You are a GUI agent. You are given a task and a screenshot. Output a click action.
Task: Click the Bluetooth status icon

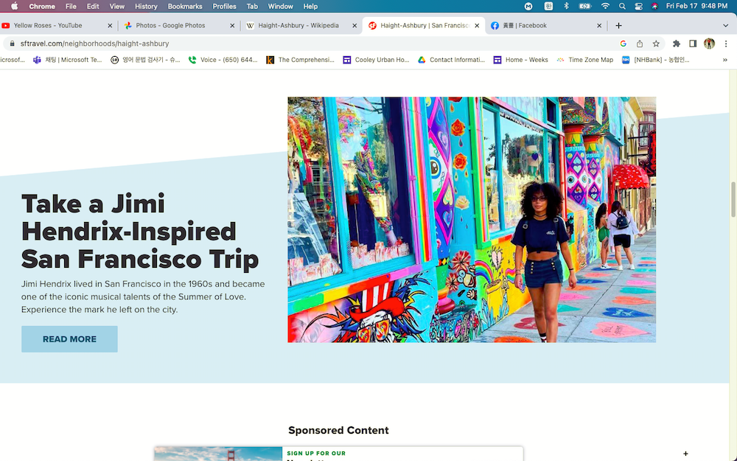pyautogui.click(x=566, y=6)
